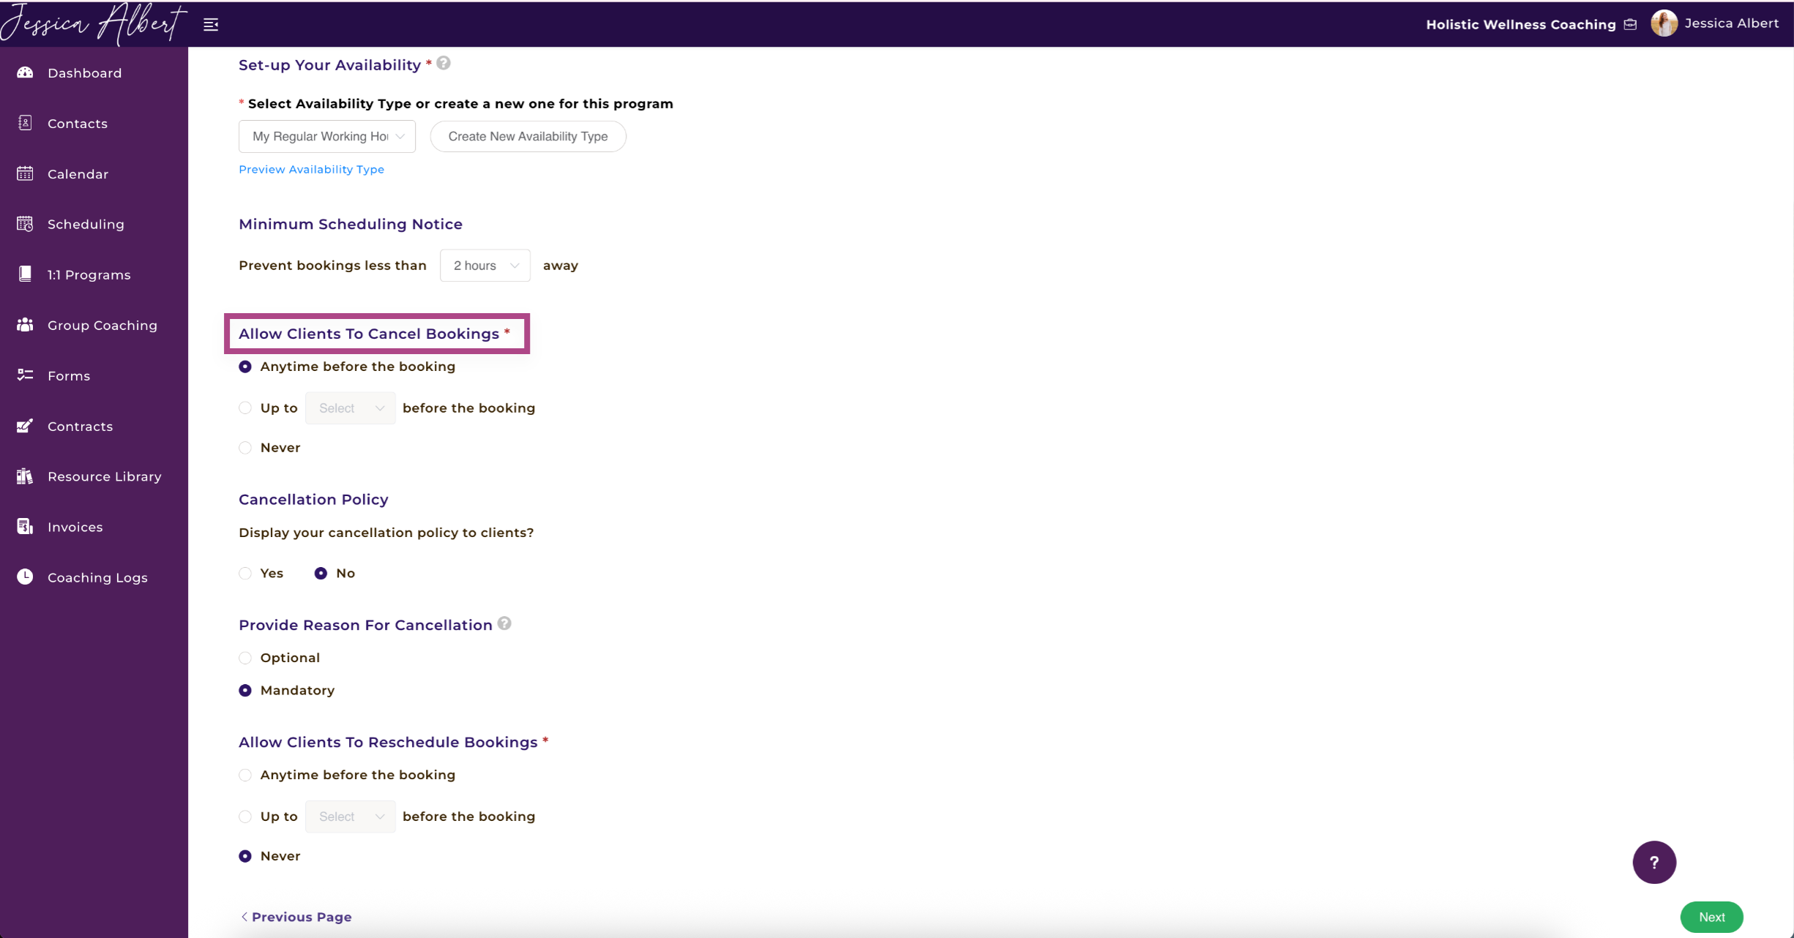Choose Yes to display cancellation policy

[245, 574]
